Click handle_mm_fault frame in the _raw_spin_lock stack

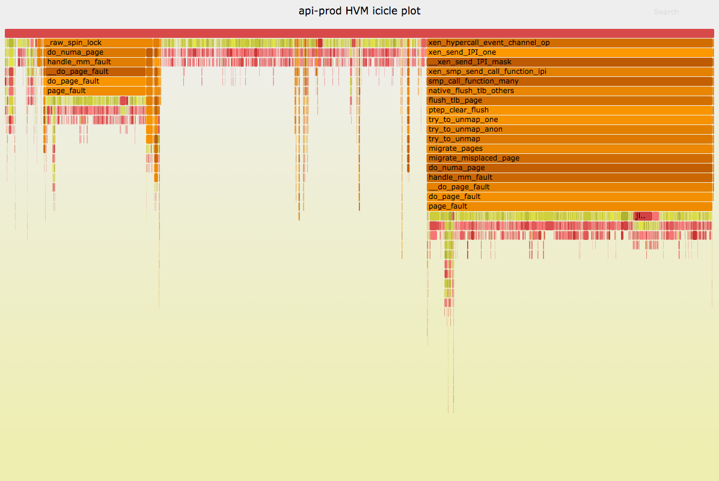(95, 62)
